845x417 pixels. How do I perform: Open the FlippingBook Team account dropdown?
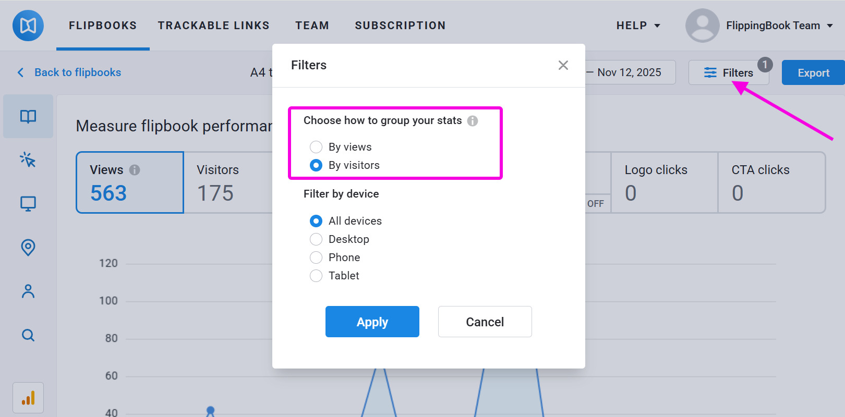coord(779,26)
